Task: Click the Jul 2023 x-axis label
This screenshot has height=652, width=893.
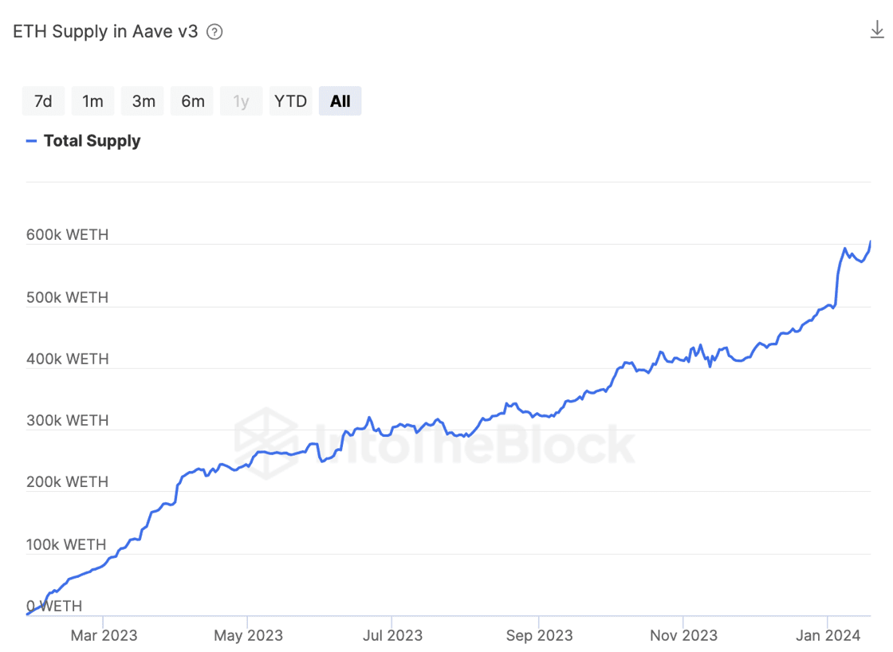Action: [x=392, y=635]
